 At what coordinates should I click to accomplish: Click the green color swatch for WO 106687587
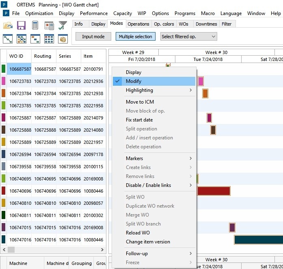coord(3,69)
